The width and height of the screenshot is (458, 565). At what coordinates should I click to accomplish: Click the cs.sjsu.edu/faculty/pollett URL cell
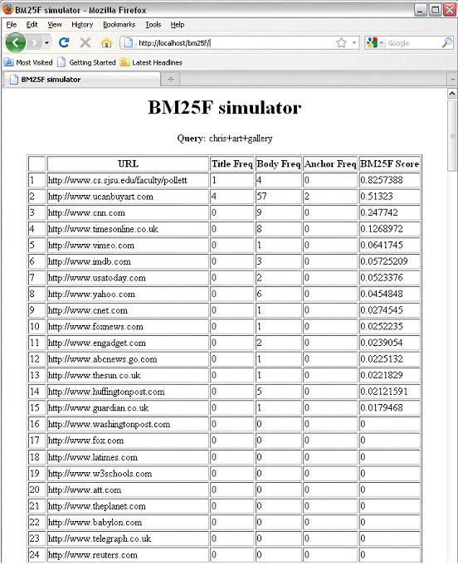tap(128, 180)
